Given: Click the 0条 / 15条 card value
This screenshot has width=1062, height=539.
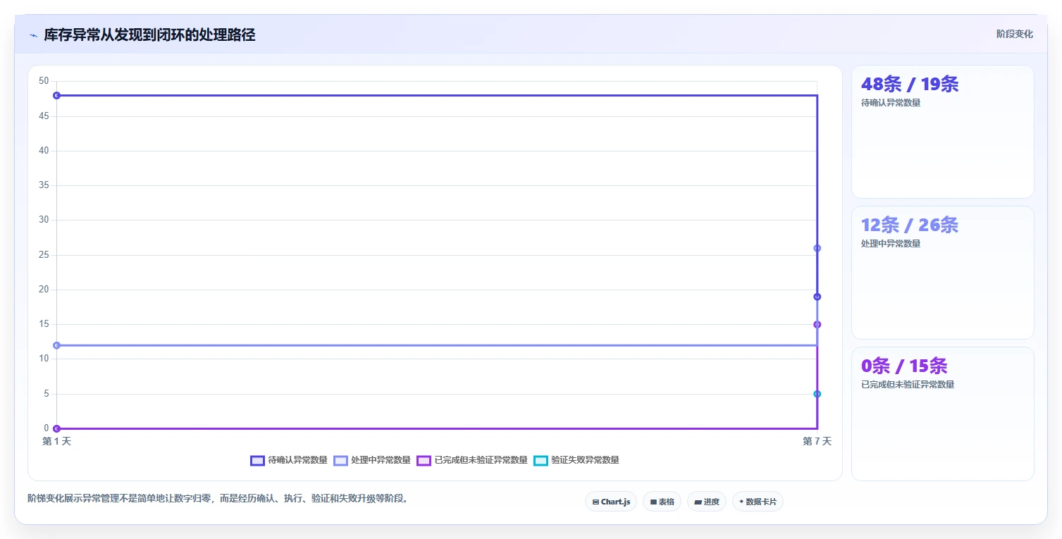Looking at the screenshot, I should [904, 366].
